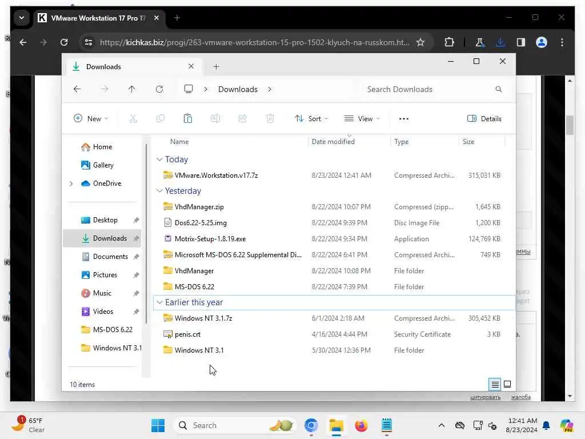Open Music in navigation pane
Screen dimensions: 585x439
click(102, 293)
